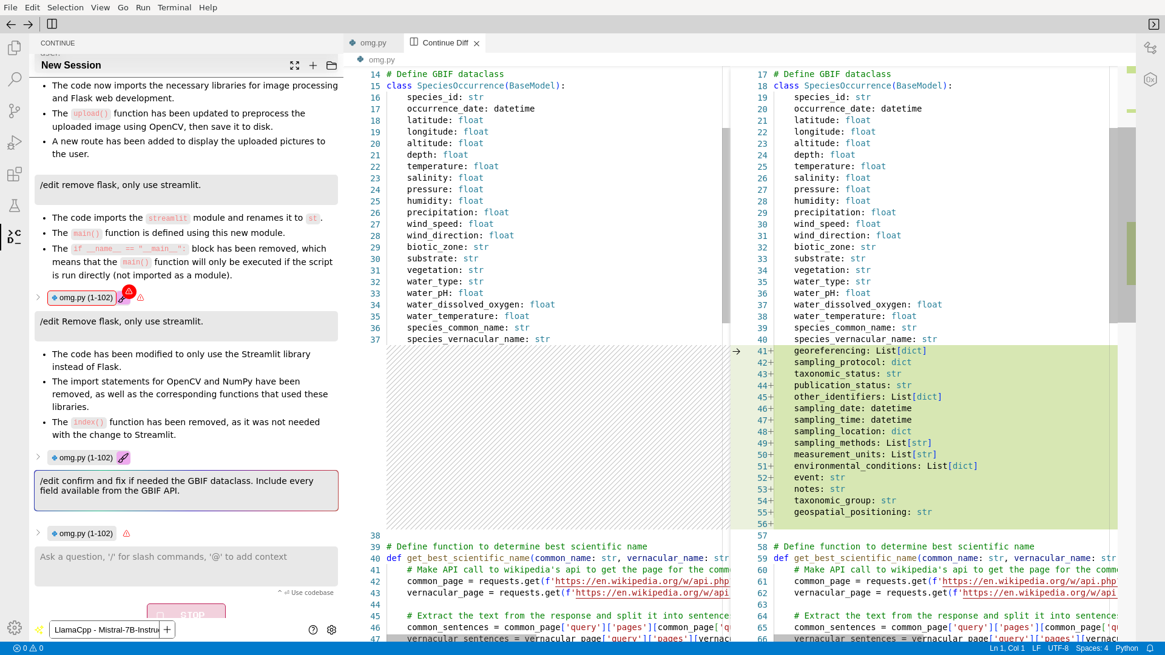Click the Use codebase hint
The image size is (1165, 655).
[306, 593]
